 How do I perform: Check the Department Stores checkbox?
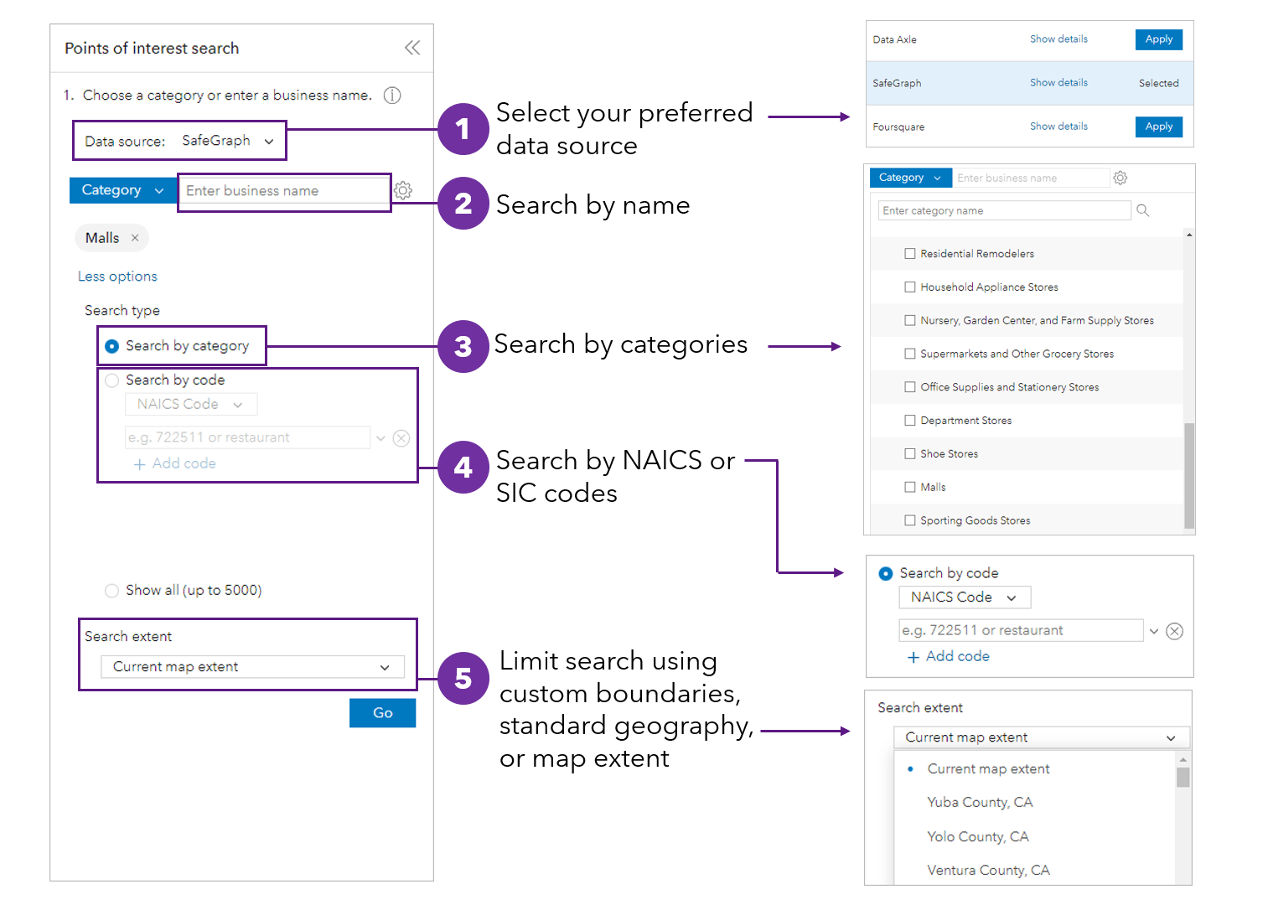click(910, 421)
